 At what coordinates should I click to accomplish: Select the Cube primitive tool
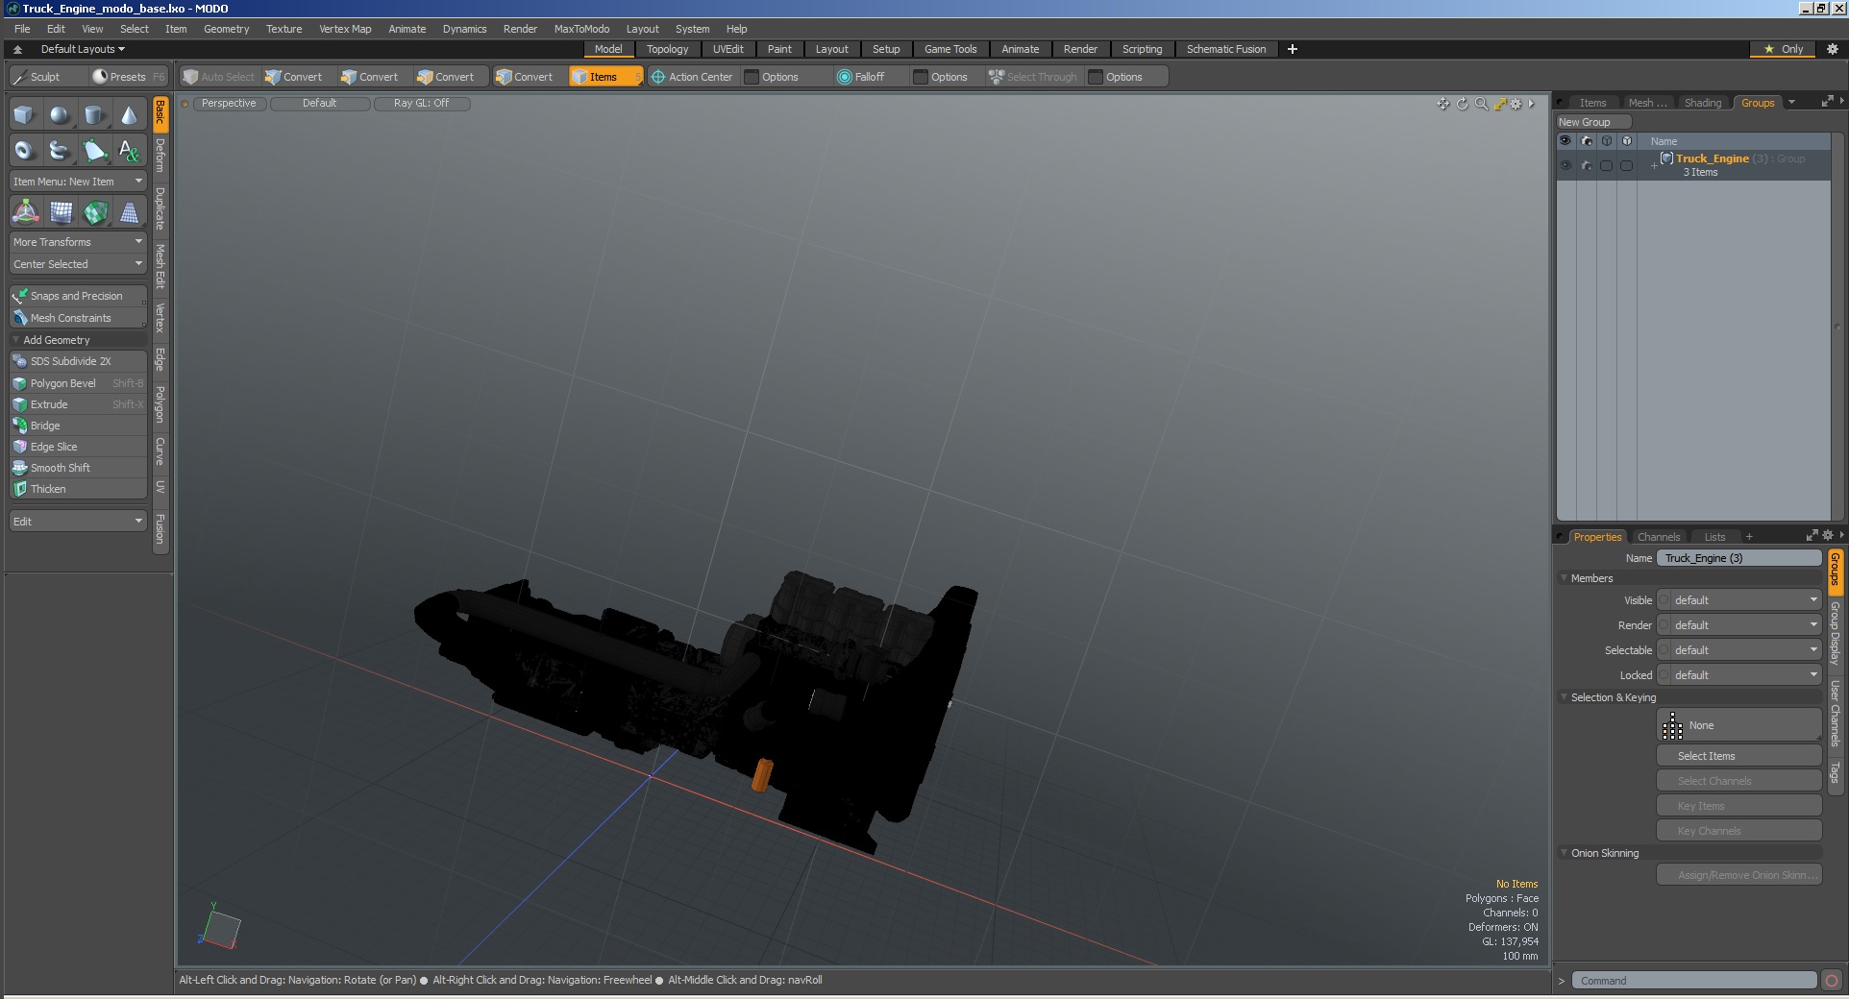(24, 115)
